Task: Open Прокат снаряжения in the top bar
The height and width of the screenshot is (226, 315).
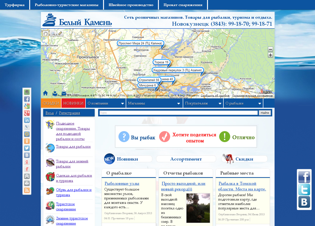Action: (x=183, y=5)
